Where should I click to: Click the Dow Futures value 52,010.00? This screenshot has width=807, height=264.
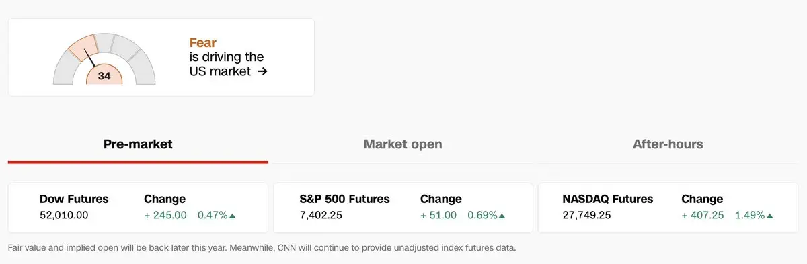tap(64, 216)
